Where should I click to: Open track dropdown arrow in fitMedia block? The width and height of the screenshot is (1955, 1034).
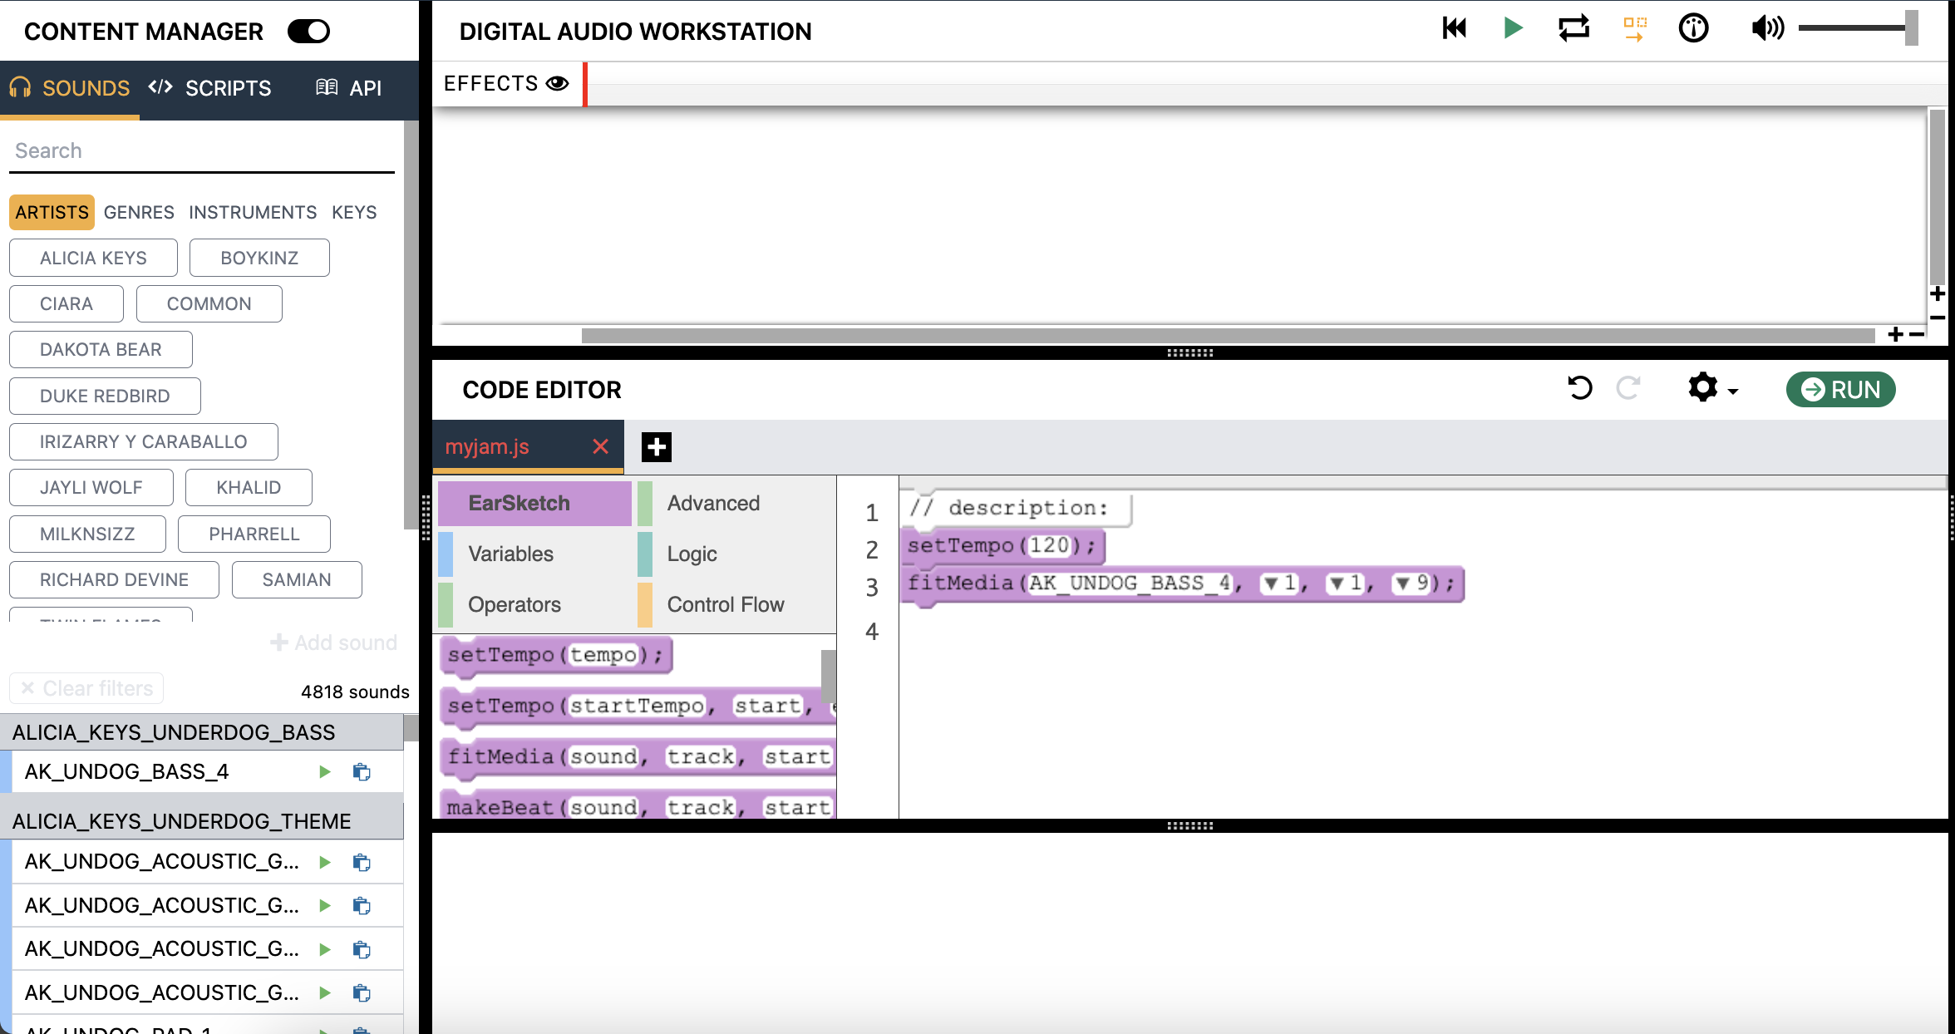(x=1270, y=583)
